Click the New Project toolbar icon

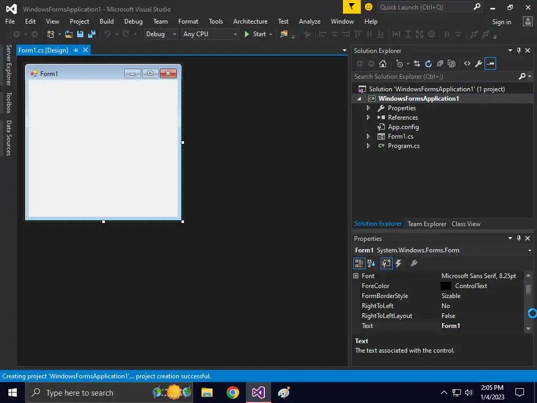tap(51, 34)
